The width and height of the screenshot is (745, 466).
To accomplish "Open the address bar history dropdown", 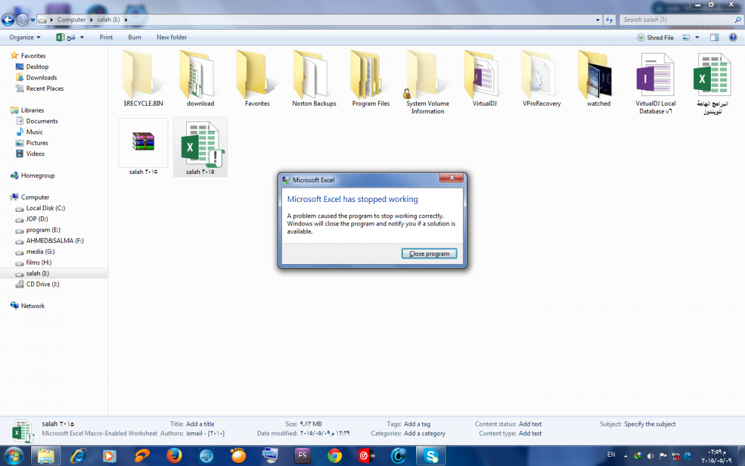I will [597, 20].
